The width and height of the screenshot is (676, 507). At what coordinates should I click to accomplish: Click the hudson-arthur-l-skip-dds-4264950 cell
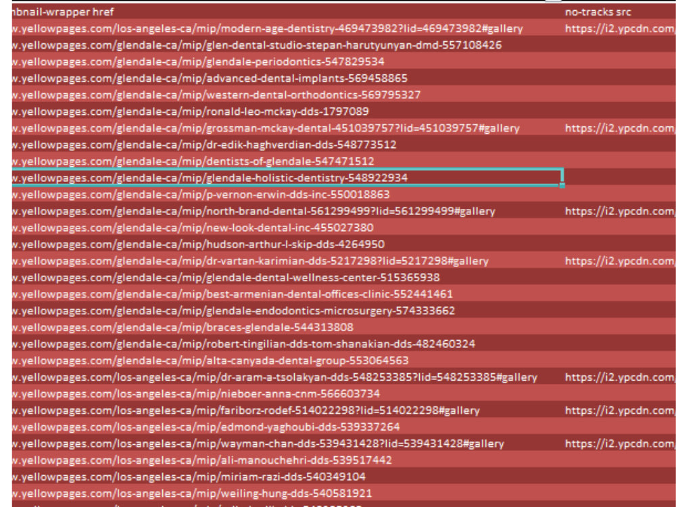[x=287, y=245]
